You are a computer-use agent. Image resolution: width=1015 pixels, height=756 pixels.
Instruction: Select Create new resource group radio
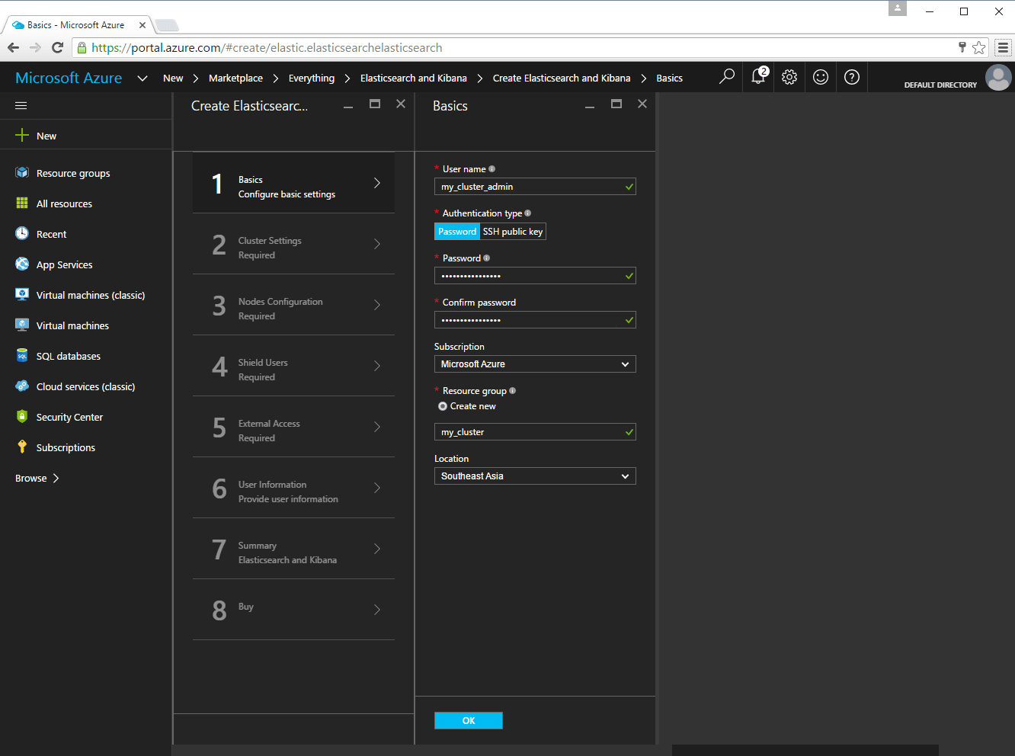(x=443, y=406)
